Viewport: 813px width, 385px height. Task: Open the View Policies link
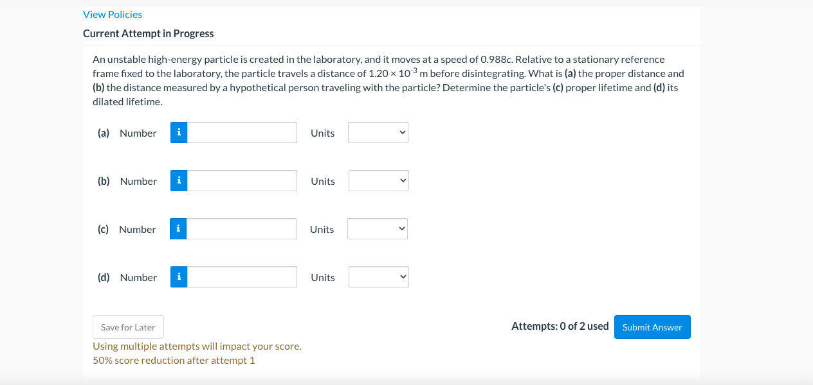tap(113, 14)
